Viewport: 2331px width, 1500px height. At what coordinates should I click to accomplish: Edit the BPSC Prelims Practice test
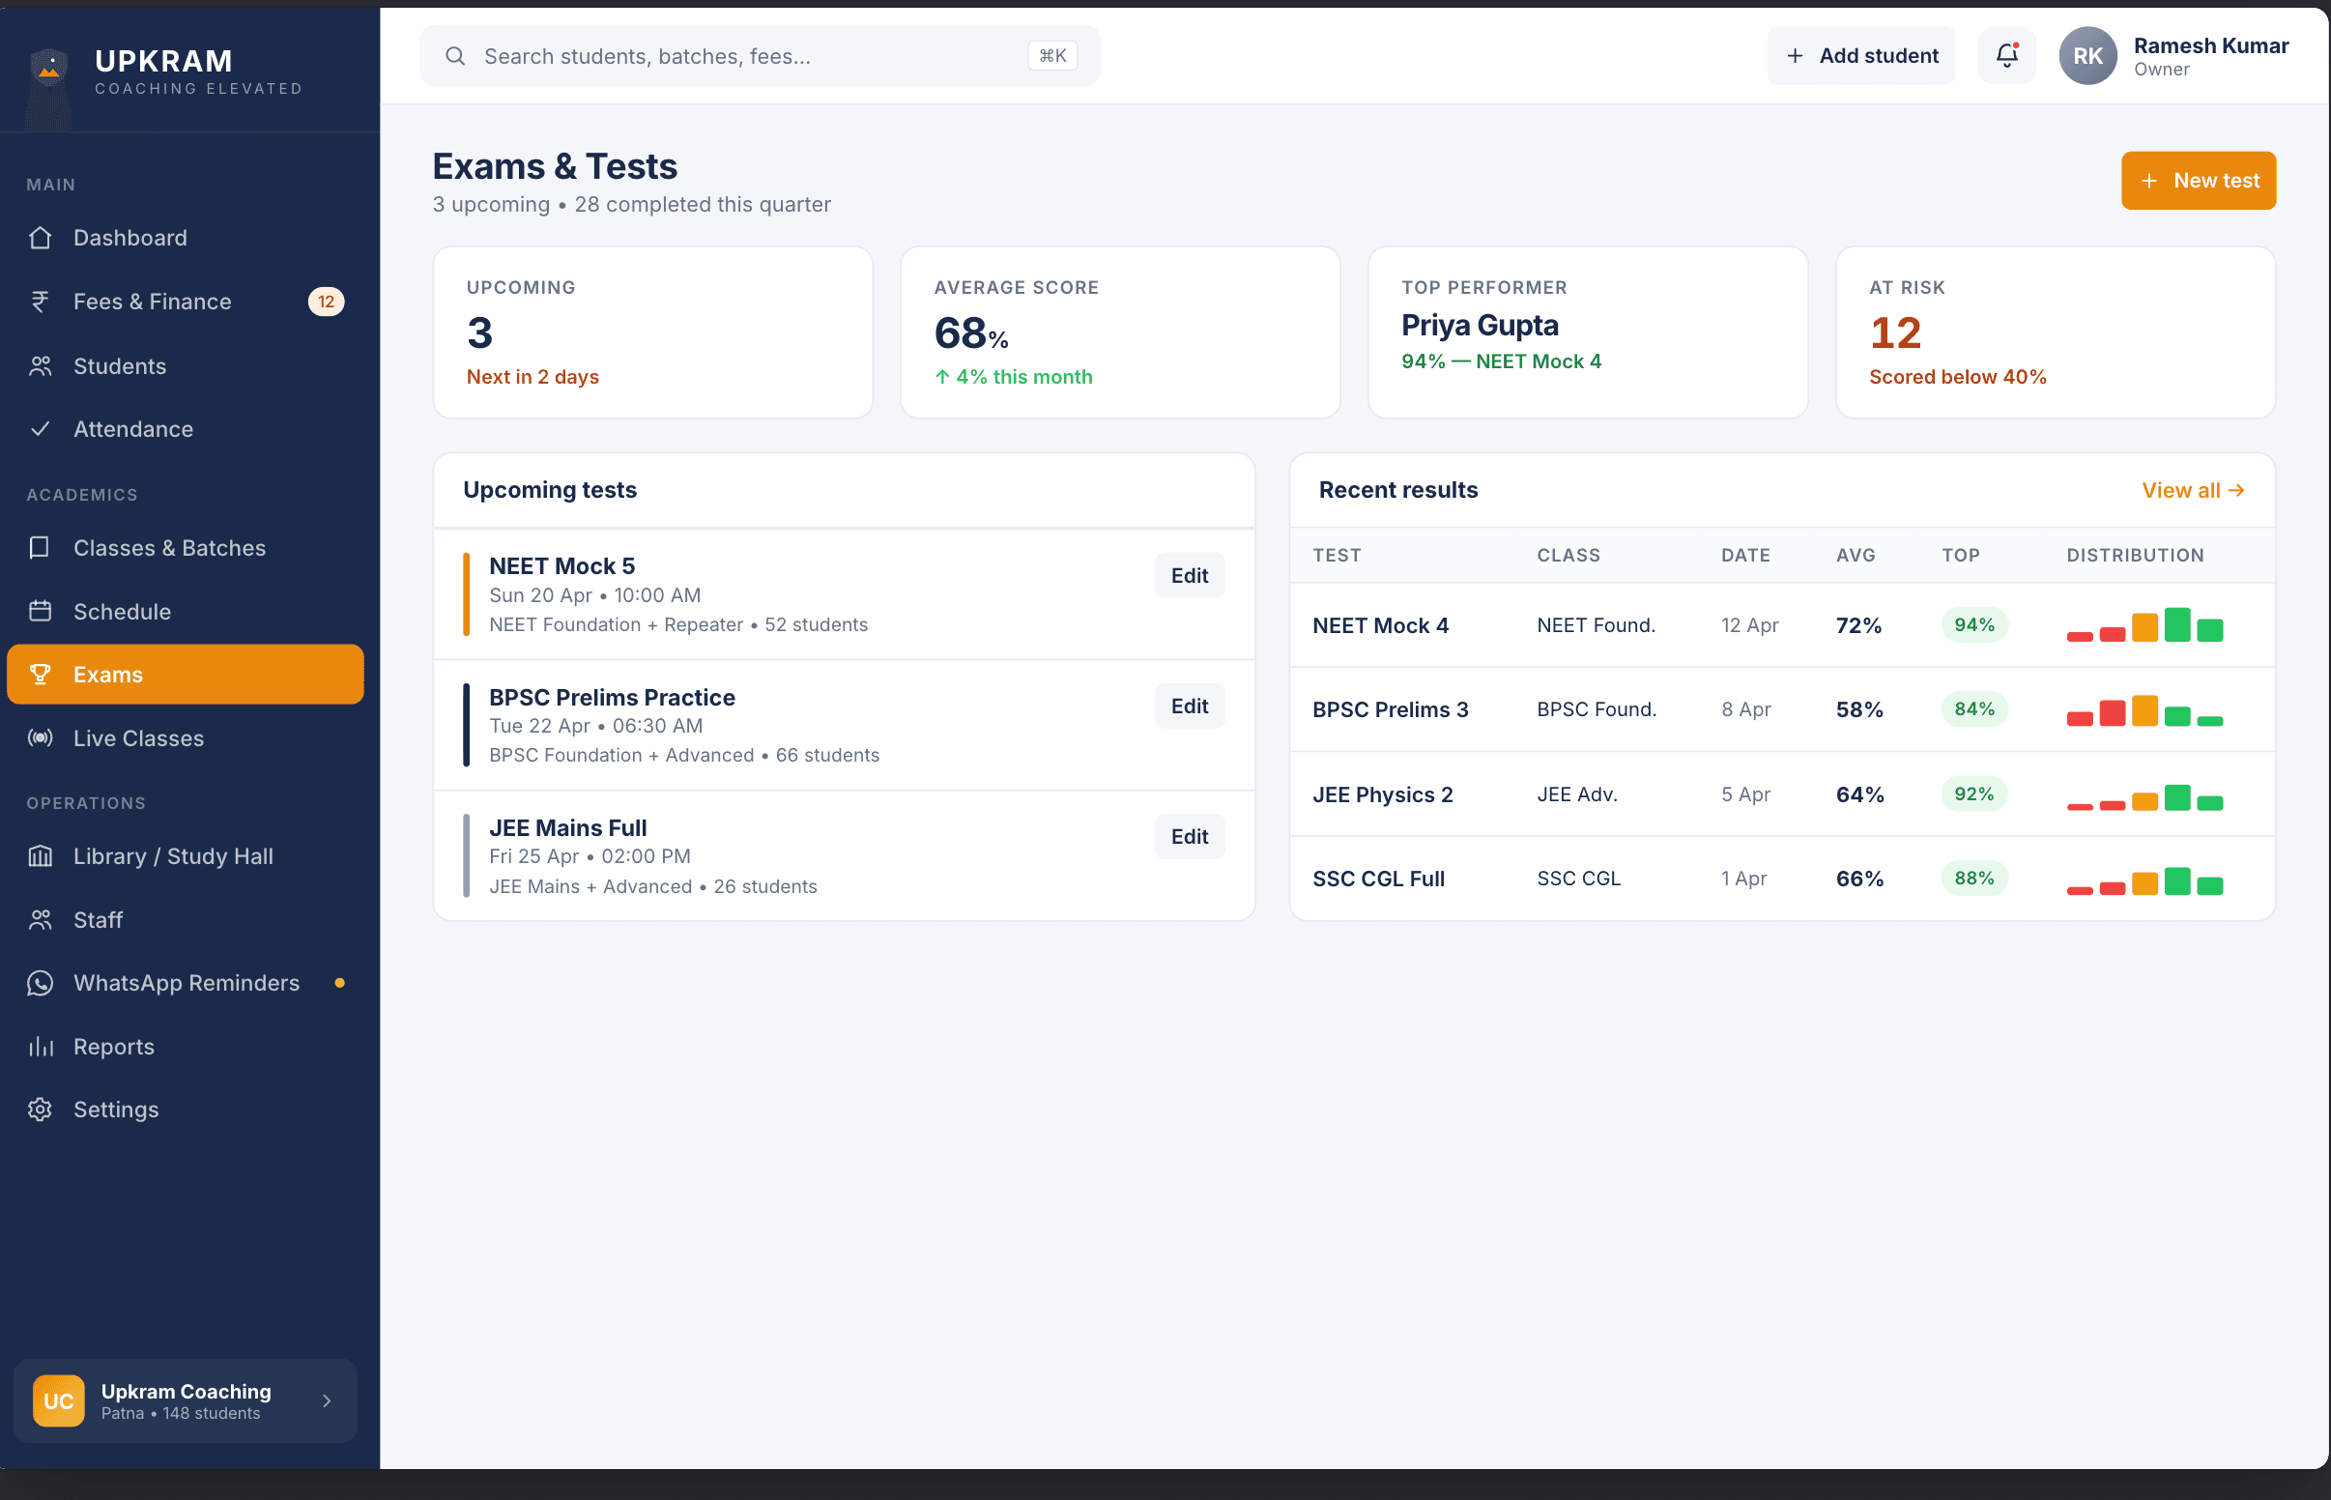(1189, 707)
